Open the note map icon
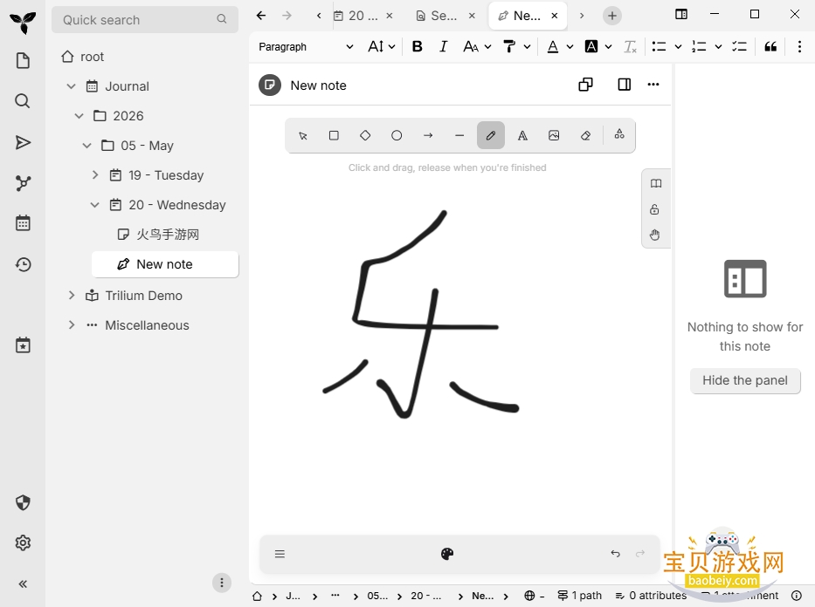This screenshot has height=607, width=815. pyautogui.click(x=23, y=182)
